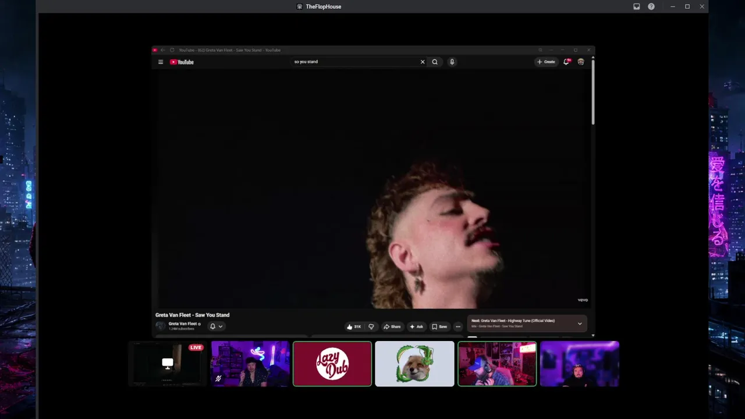This screenshot has height=419, width=745.
Task: Close TheFlopHouse window
Action: pyautogui.click(x=702, y=6)
